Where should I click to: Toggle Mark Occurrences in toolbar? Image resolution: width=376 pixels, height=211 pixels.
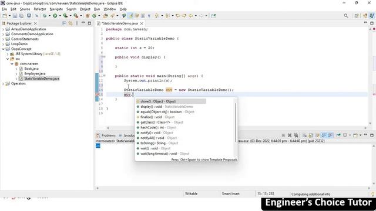130,16
